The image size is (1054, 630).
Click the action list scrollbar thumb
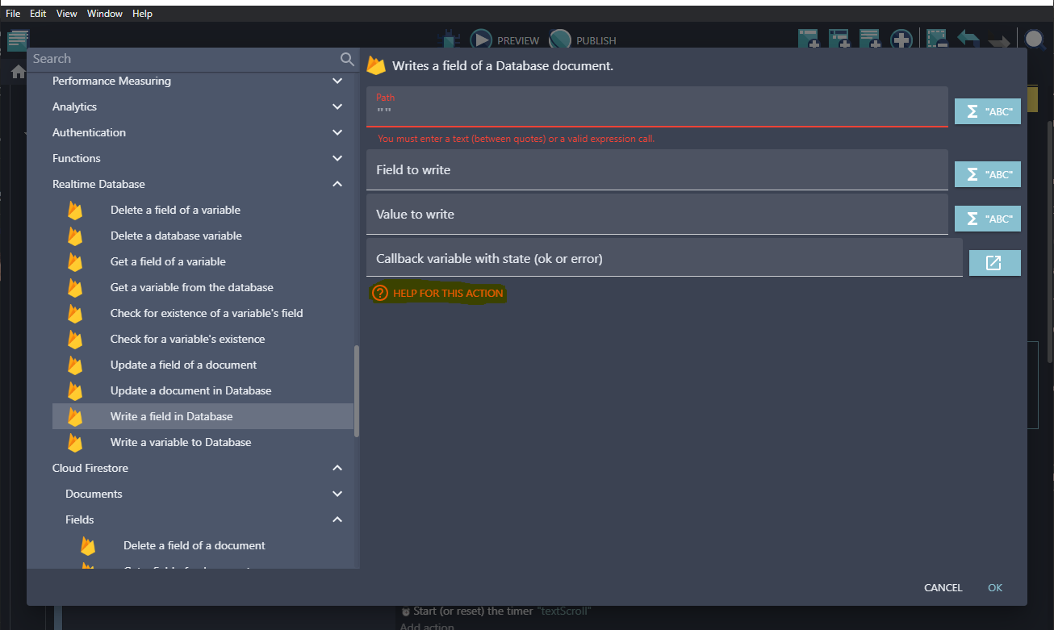[x=357, y=391]
